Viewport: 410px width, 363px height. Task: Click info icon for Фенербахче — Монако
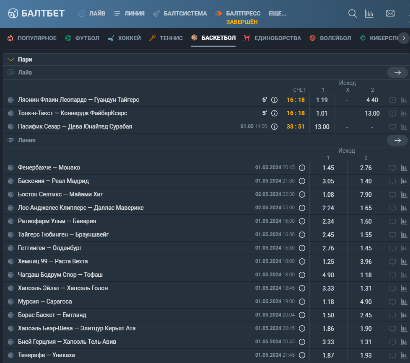click(302, 167)
